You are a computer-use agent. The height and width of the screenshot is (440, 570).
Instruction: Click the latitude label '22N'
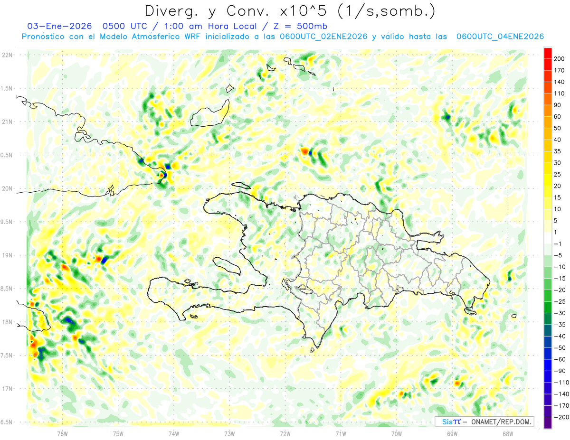click(7, 55)
